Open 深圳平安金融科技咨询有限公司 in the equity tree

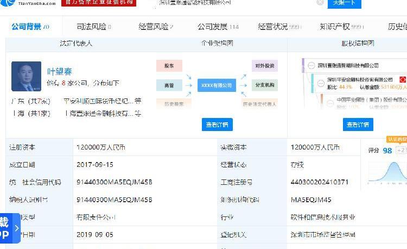360,79
